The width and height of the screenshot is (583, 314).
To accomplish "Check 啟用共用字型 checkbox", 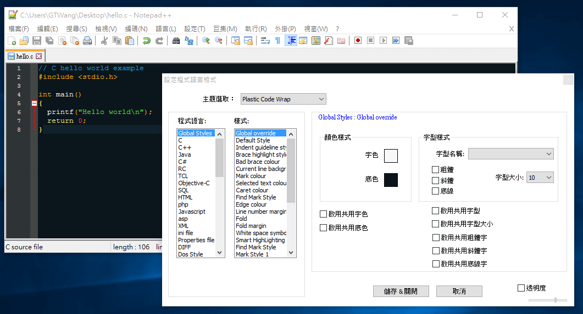I will click(x=435, y=210).
